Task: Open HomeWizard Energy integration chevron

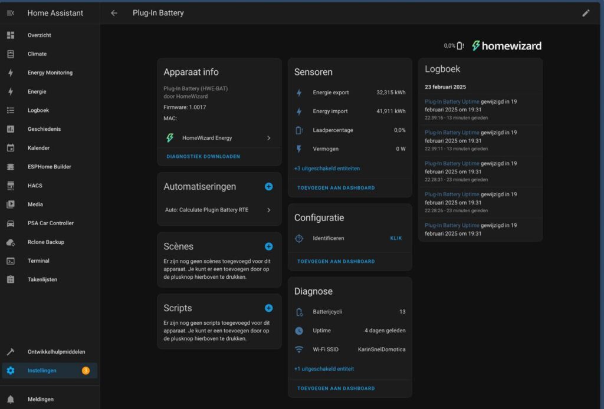Action: (269, 138)
